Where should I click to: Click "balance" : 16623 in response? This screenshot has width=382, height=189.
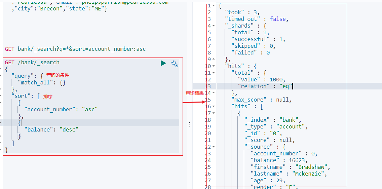279,160
